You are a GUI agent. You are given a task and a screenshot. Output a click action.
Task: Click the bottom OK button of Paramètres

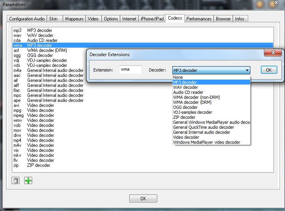(x=143, y=199)
